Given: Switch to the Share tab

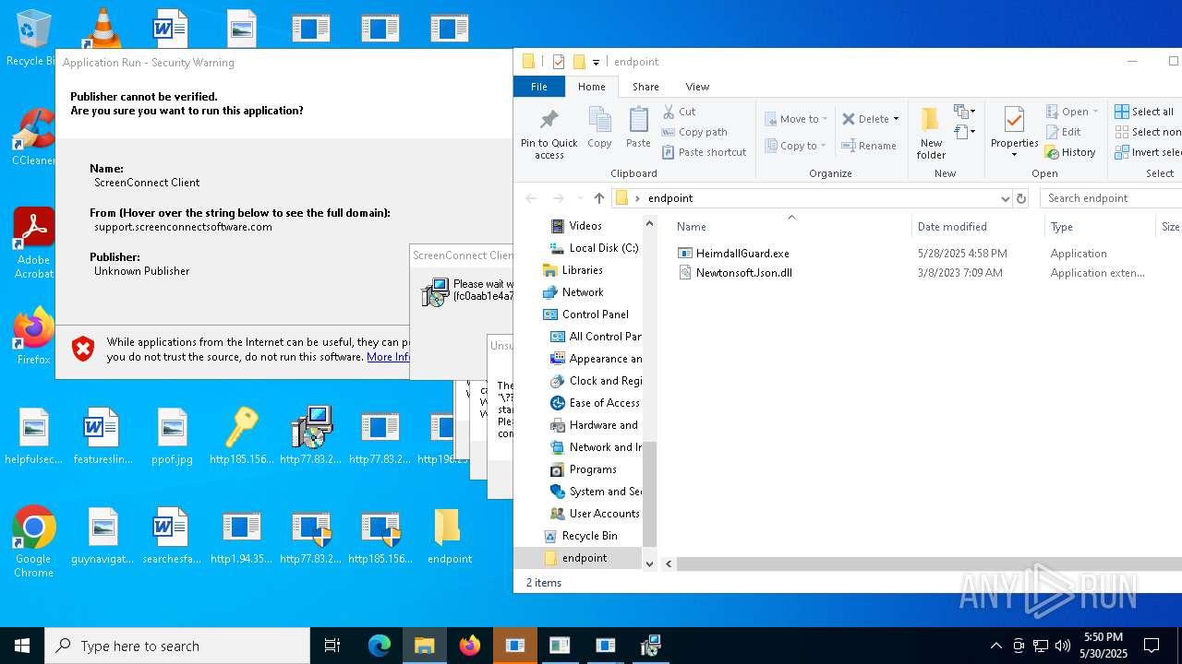Looking at the screenshot, I should pyautogui.click(x=645, y=87).
